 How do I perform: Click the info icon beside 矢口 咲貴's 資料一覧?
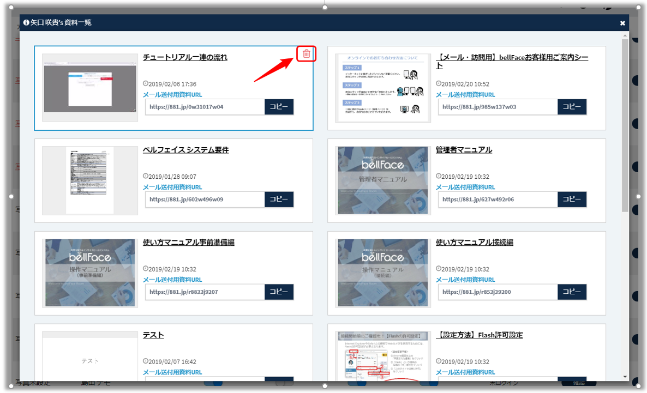click(26, 23)
